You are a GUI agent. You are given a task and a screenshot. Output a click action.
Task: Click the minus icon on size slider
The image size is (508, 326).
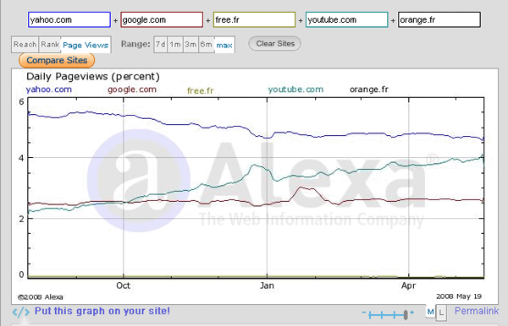[364, 312]
